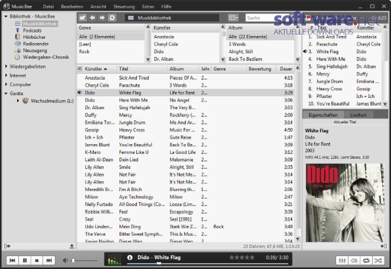Stop playback with the stop button
Image resolution: width=391 pixels, height=269 pixels.
37,260
